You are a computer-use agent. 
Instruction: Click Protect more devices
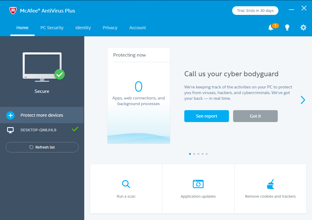(x=42, y=115)
